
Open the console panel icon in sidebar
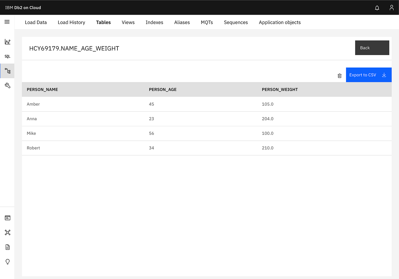(x=7, y=218)
